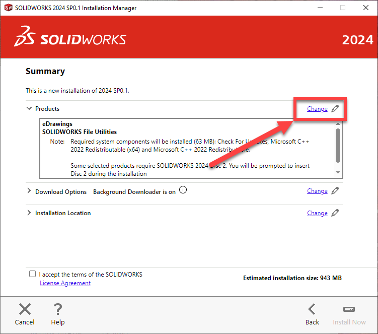
Task: Click the Install Now drive icon
Action: pos(349,309)
